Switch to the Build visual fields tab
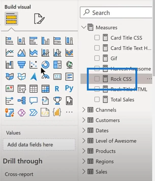This screenshot has height=181, width=155. (11, 18)
